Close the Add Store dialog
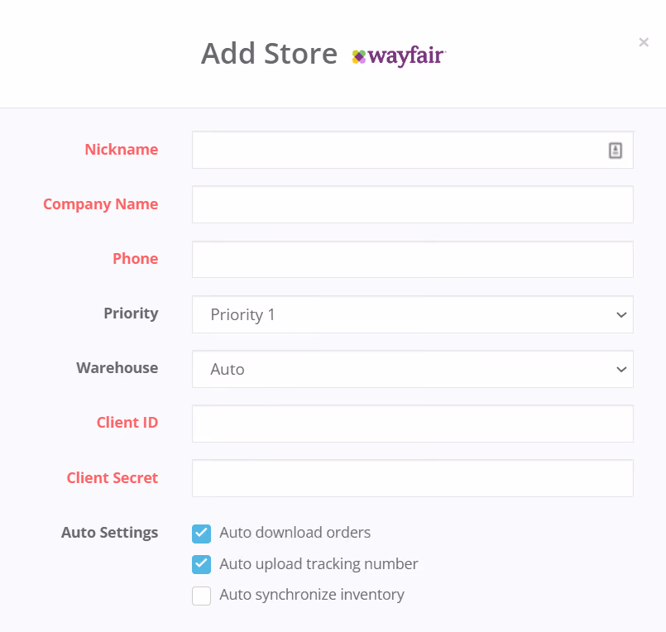The image size is (666, 632). point(644,42)
